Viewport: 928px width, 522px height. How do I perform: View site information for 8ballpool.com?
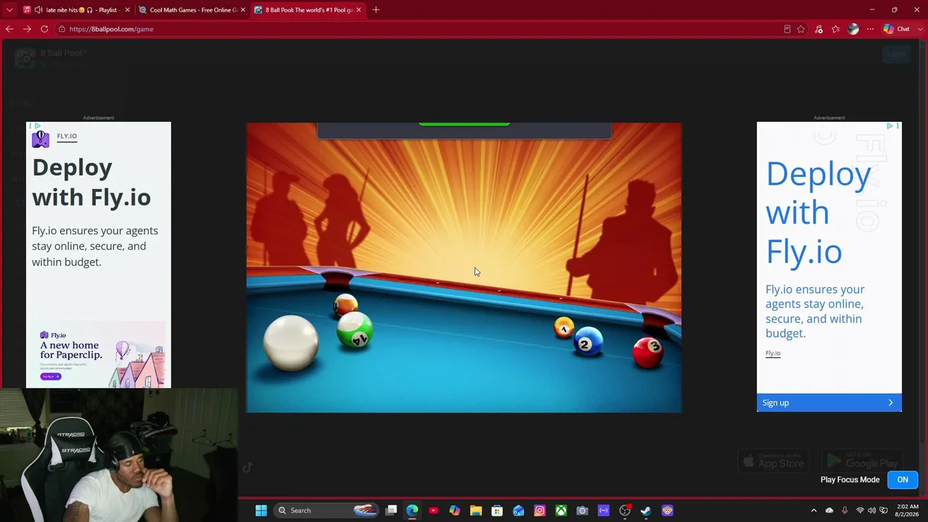(63, 29)
